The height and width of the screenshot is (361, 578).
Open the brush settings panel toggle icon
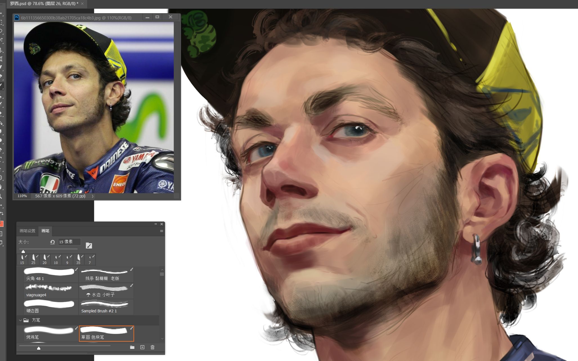pos(89,245)
